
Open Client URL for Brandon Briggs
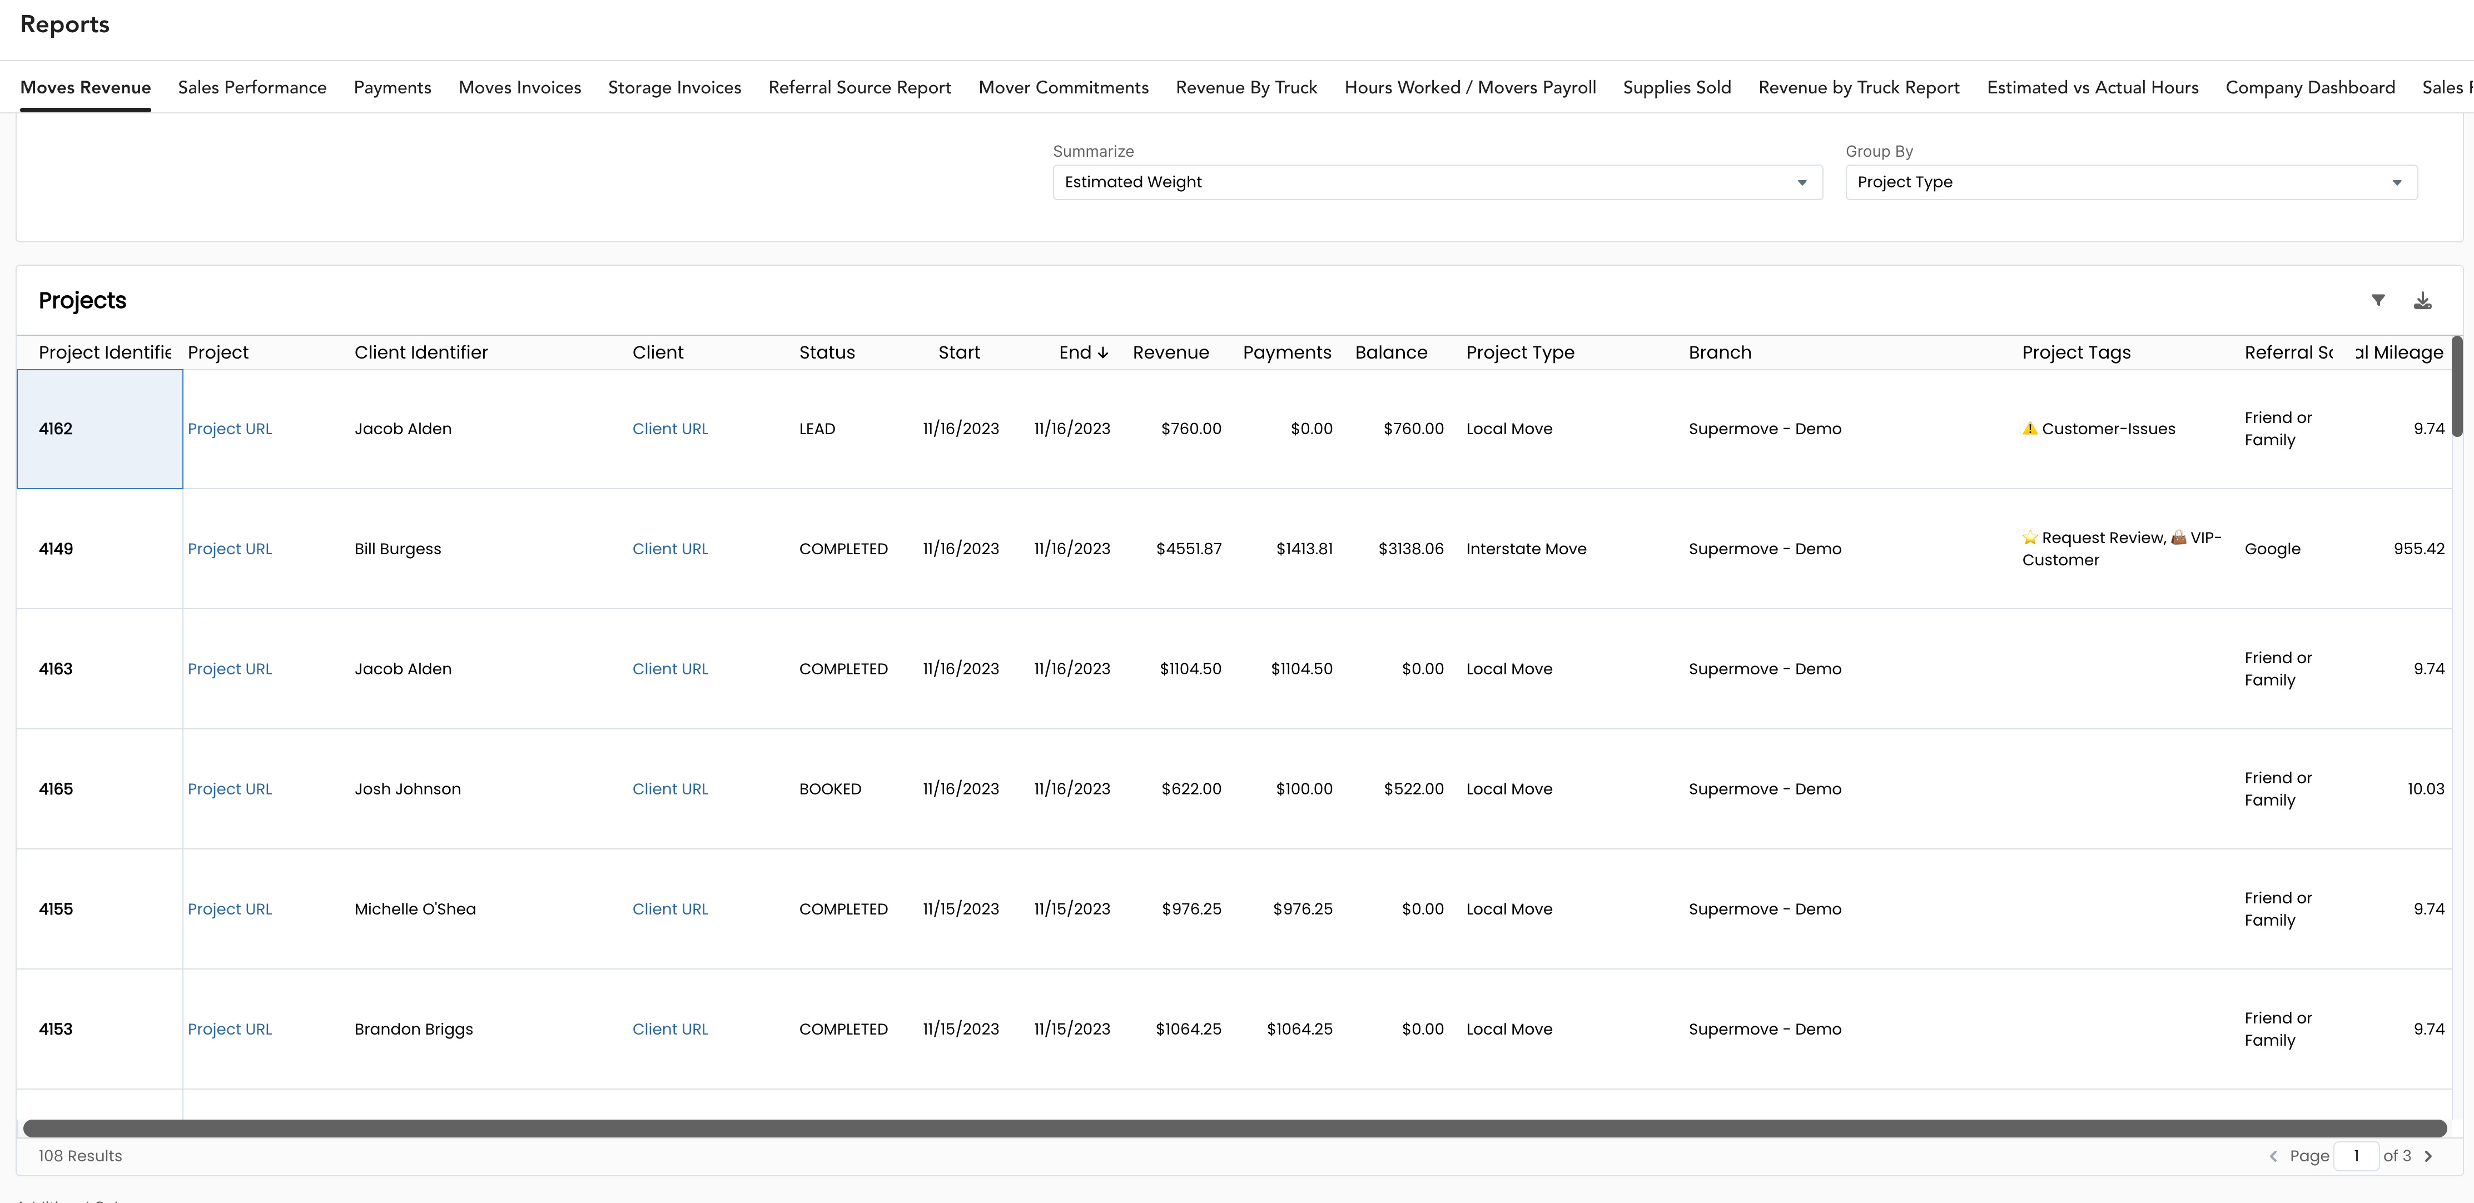click(x=669, y=1029)
